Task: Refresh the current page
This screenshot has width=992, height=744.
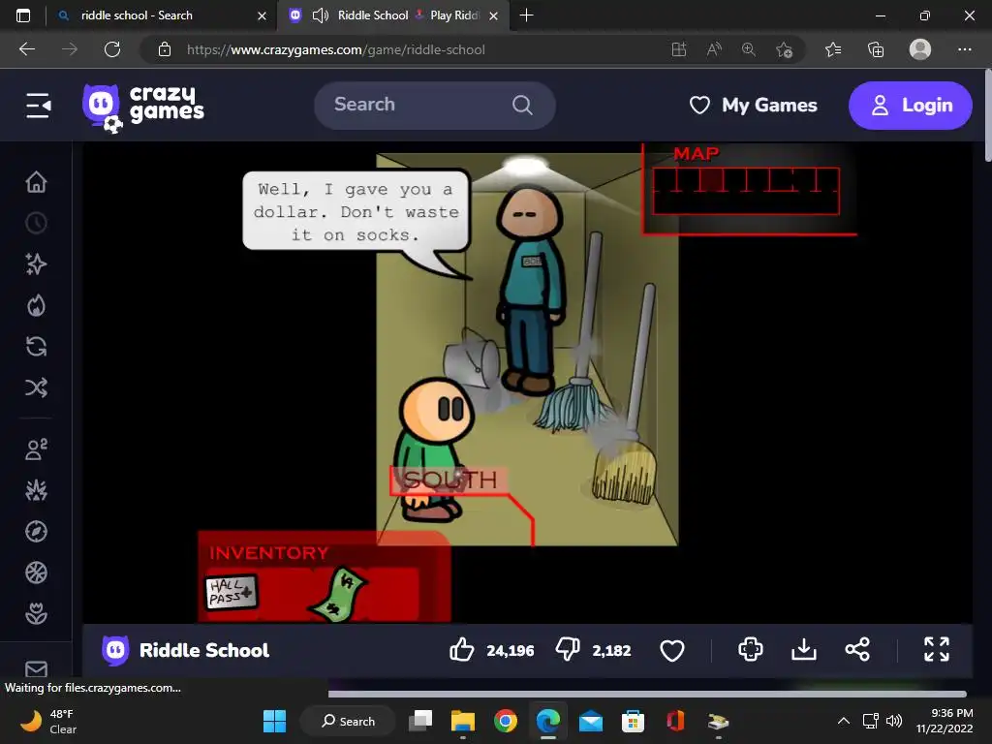Action: coord(112,49)
